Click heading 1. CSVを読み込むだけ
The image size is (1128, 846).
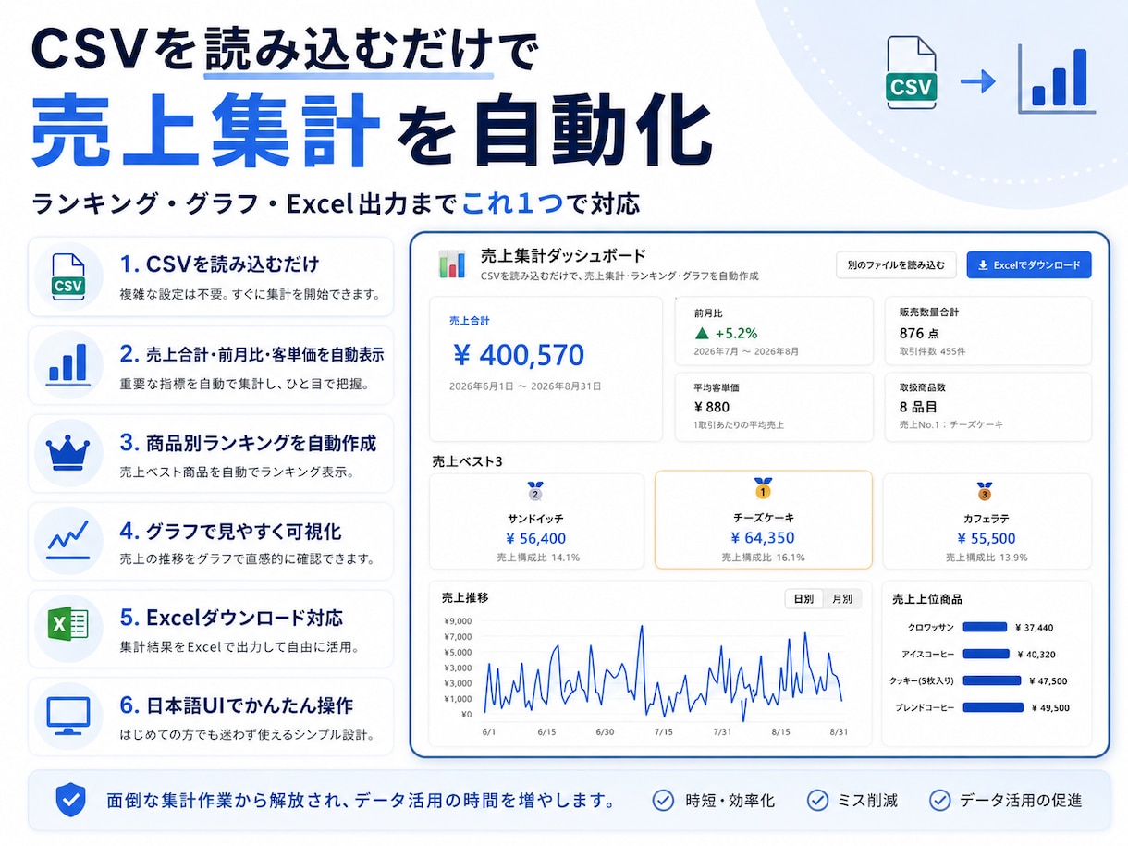[219, 264]
